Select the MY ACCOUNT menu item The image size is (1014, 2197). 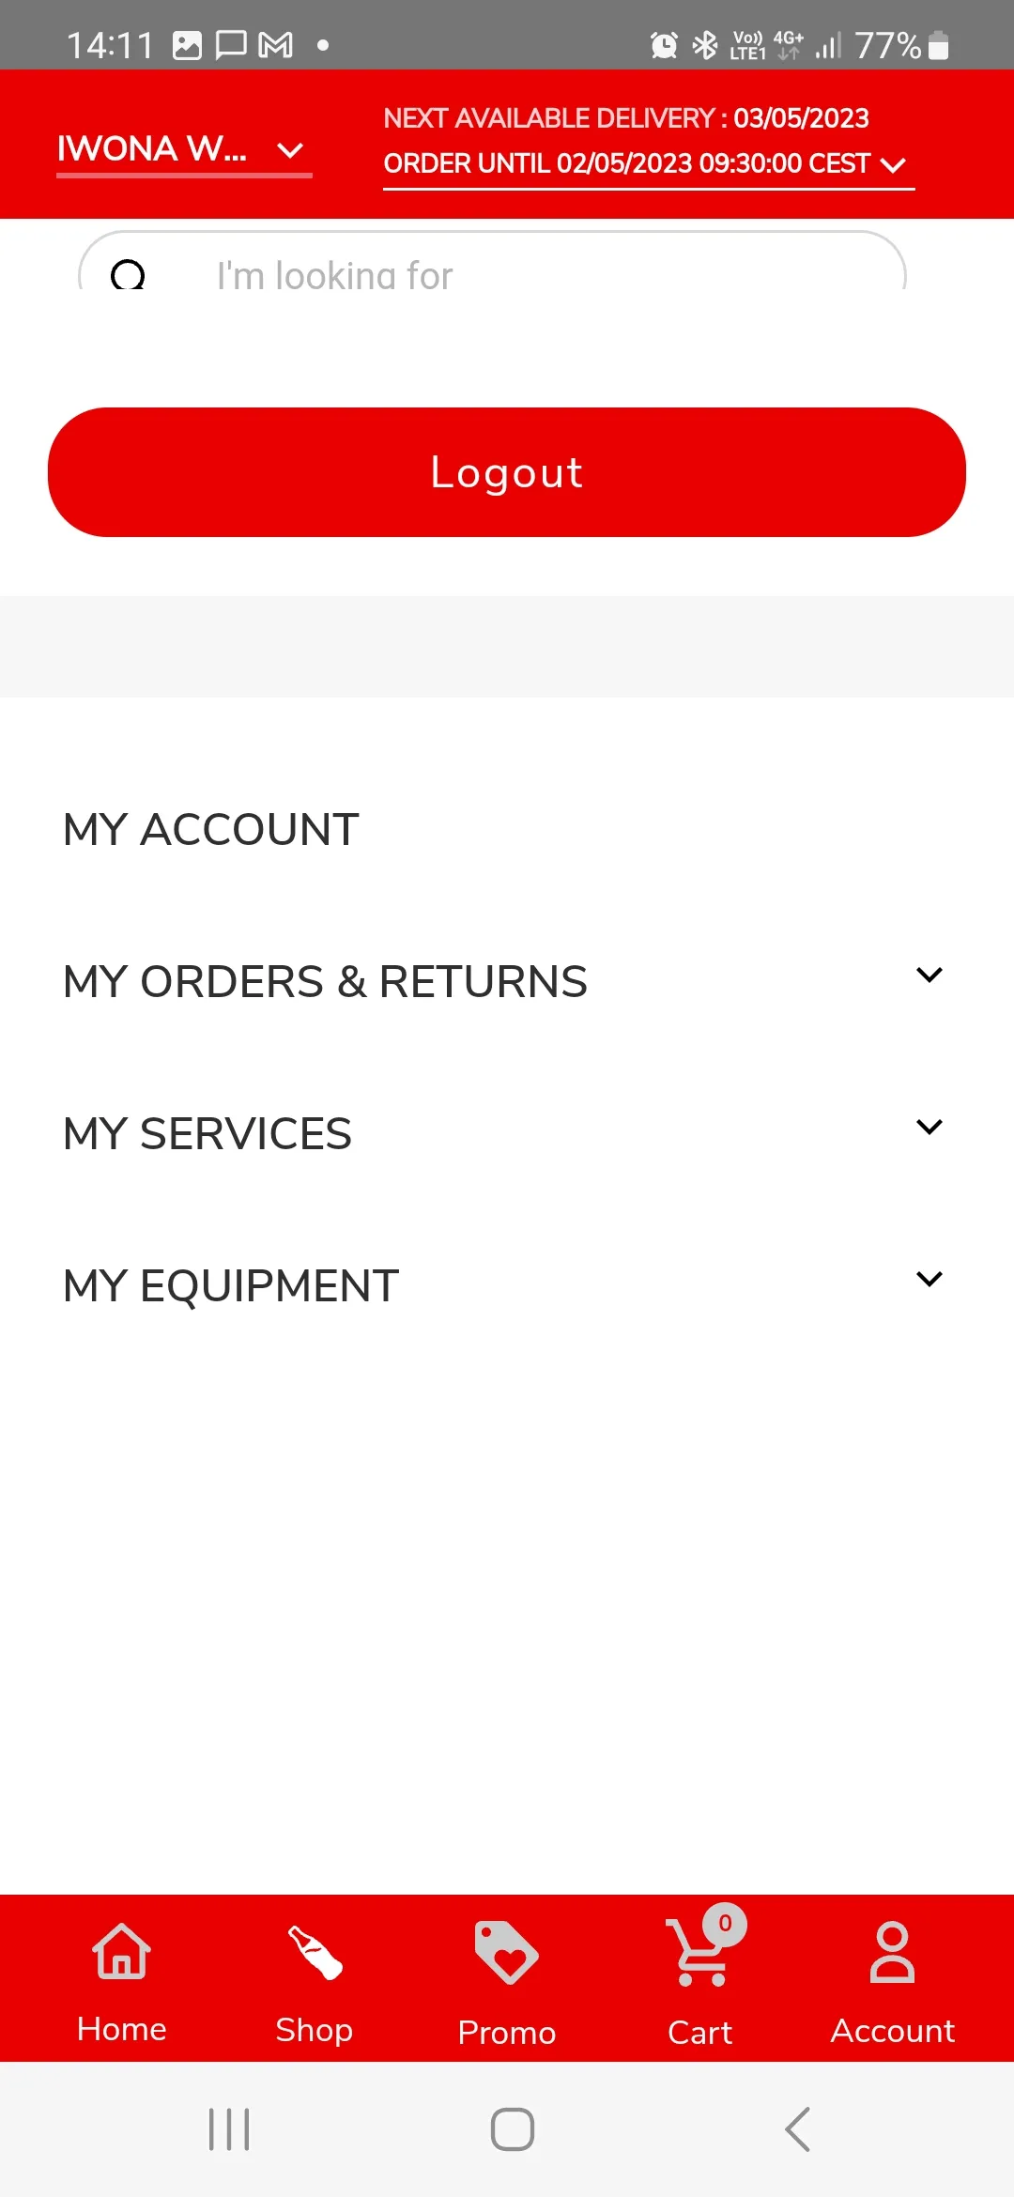211,829
